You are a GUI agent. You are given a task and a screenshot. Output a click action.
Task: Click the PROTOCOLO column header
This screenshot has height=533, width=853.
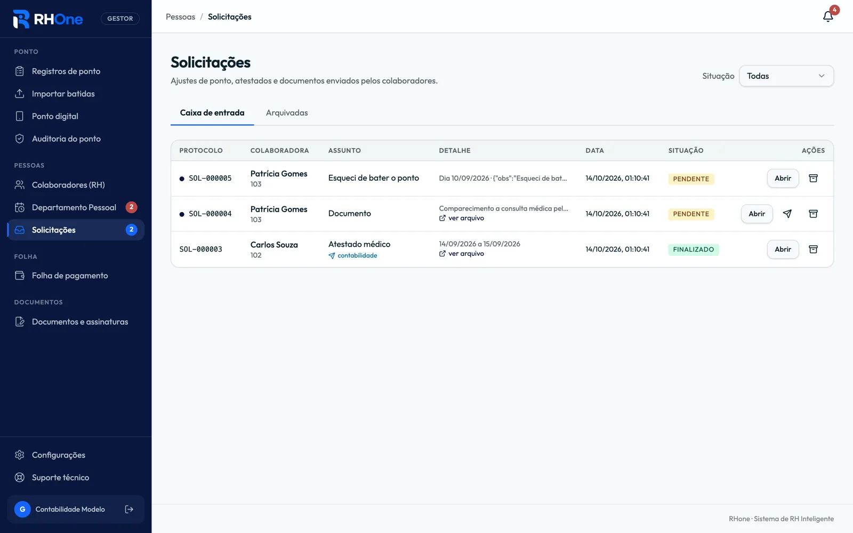tap(201, 150)
